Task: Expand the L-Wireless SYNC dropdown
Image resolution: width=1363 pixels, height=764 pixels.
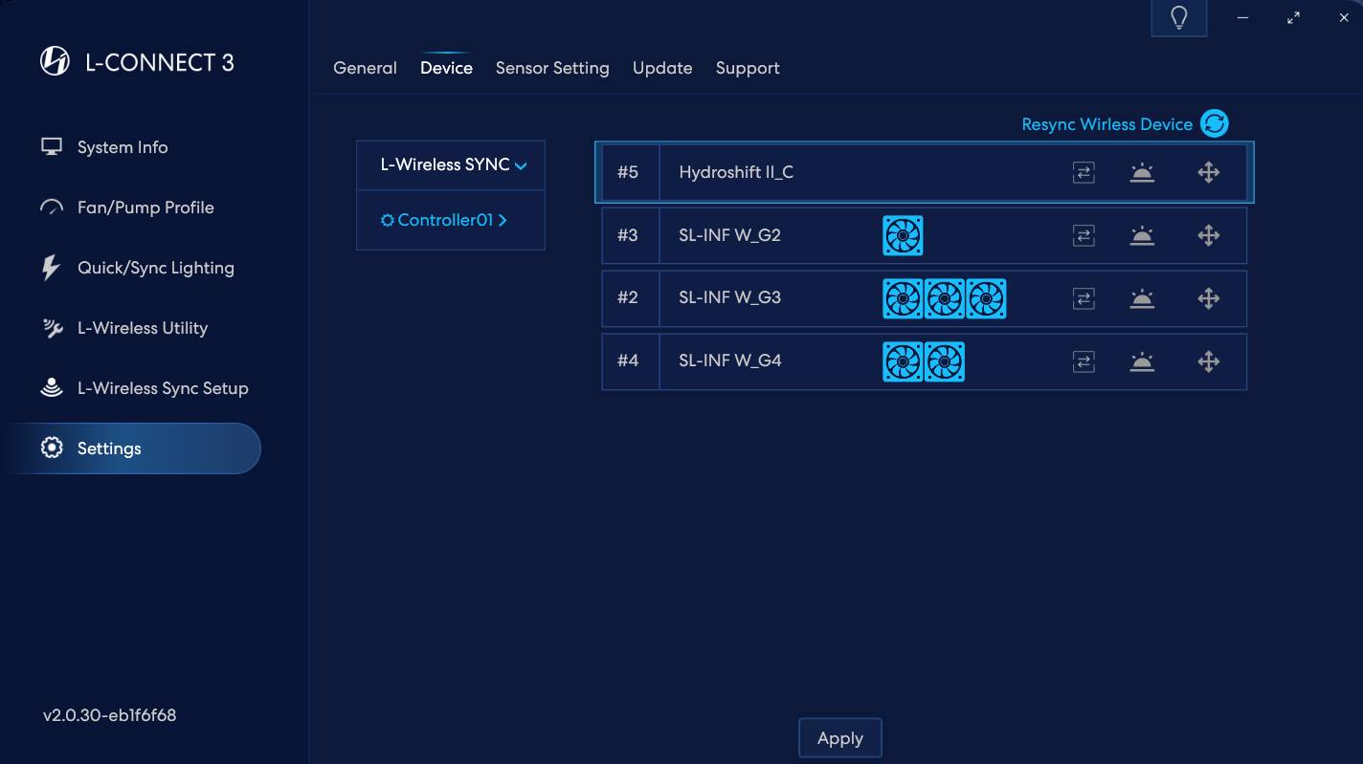Action: click(x=451, y=165)
